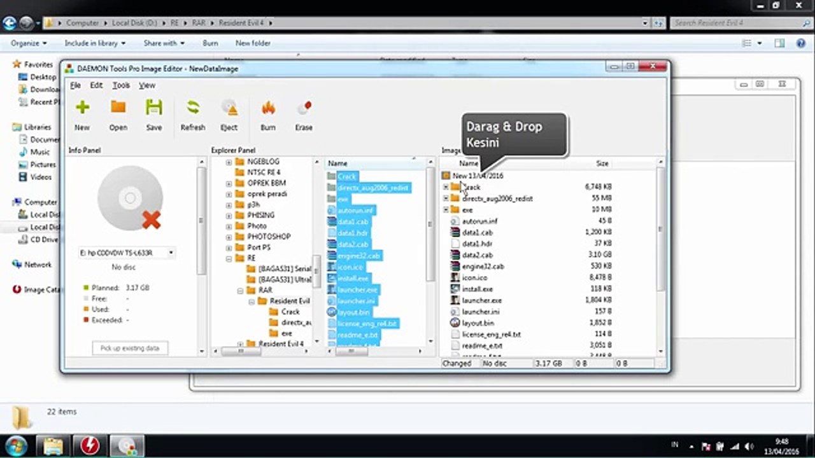
Task: Select the Port PS folder in the tree
Action: (260, 247)
